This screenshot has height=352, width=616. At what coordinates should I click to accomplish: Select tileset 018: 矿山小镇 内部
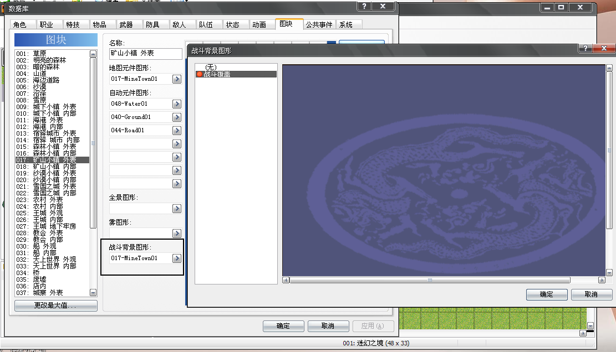(x=52, y=167)
